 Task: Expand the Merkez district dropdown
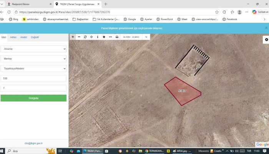(x=33, y=59)
